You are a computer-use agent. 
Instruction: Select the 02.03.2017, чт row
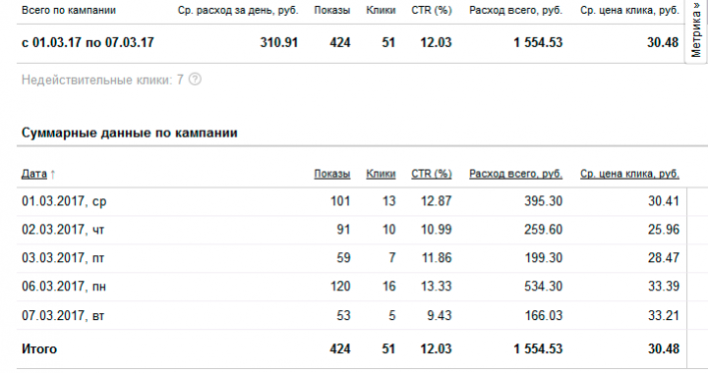pos(352,230)
